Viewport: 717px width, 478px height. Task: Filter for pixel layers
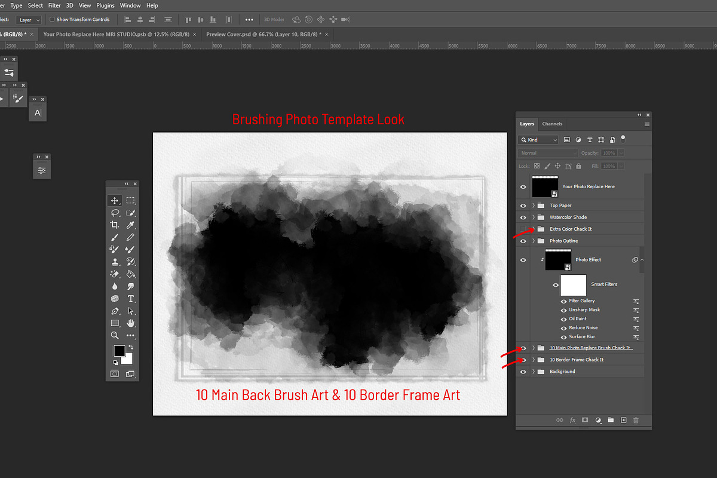click(x=567, y=139)
